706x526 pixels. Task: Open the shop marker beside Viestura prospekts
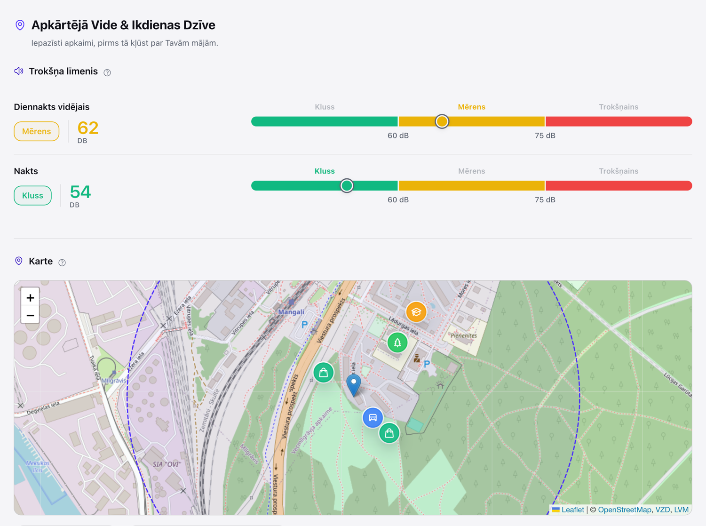pos(324,373)
